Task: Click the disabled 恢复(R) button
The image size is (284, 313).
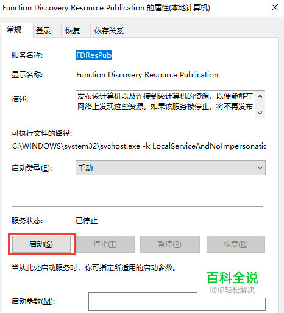Action: point(236,244)
